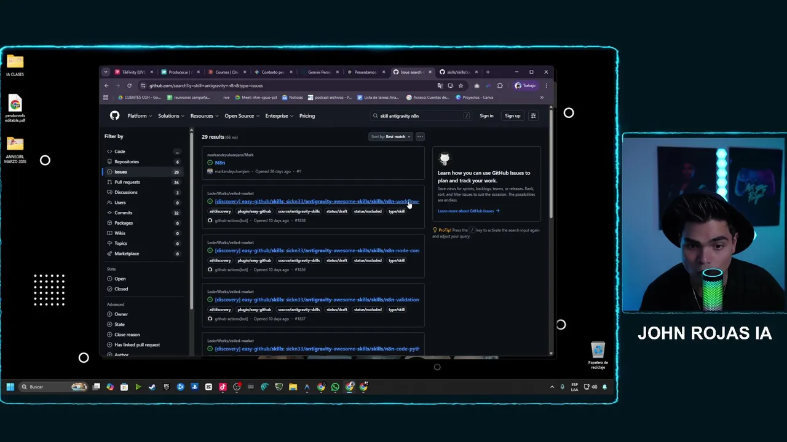This screenshot has width=787, height=442.
Task: Open the Papelera de reciclaje desktop icon
Action: coord(598,356)
